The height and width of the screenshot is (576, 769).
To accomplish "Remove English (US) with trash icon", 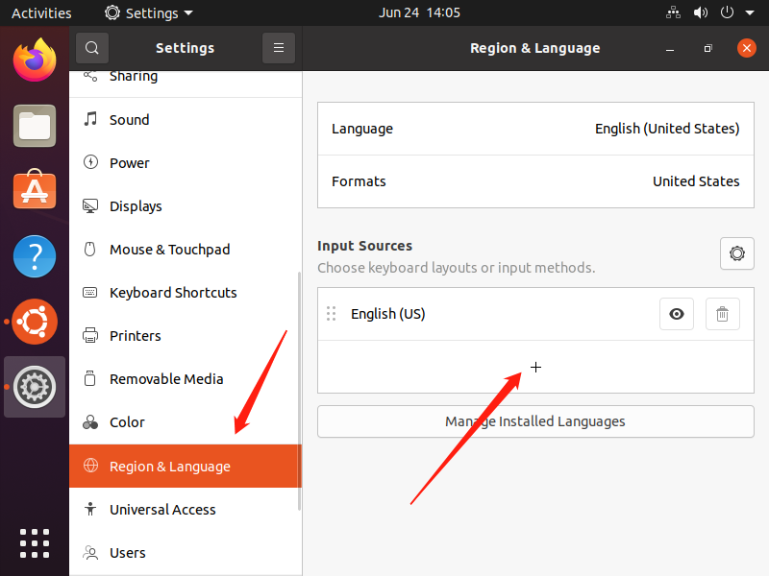I will point(722,314).
